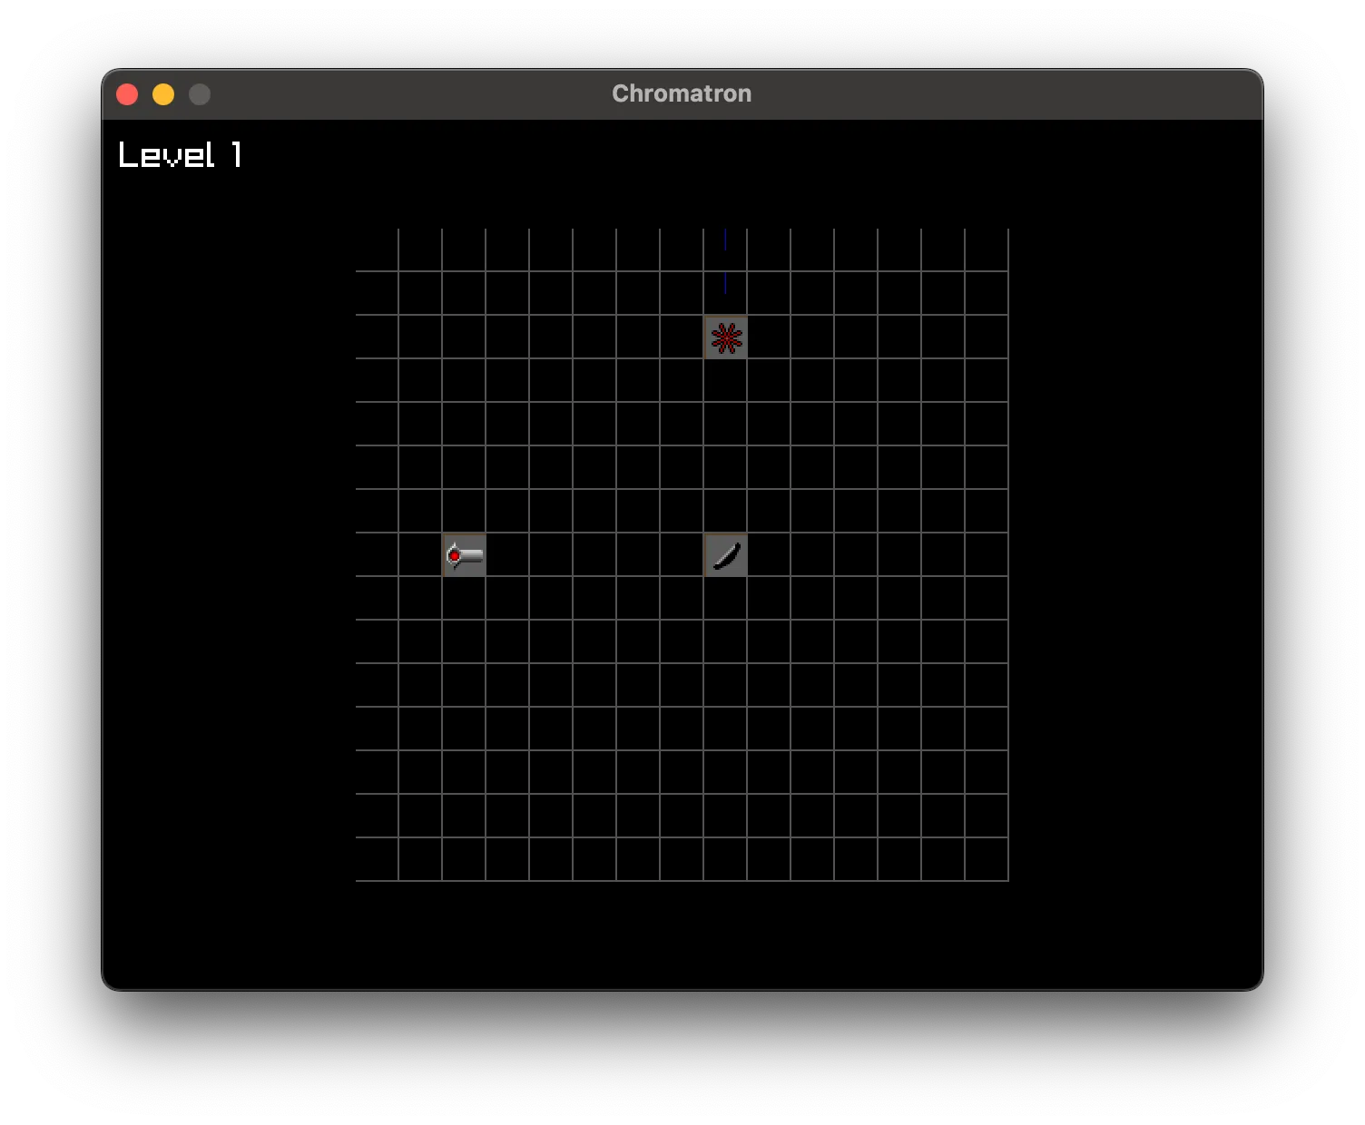Click the empty cell directly above the mirror
This screenshot has height=1125, width=1365.
(725, 511)
